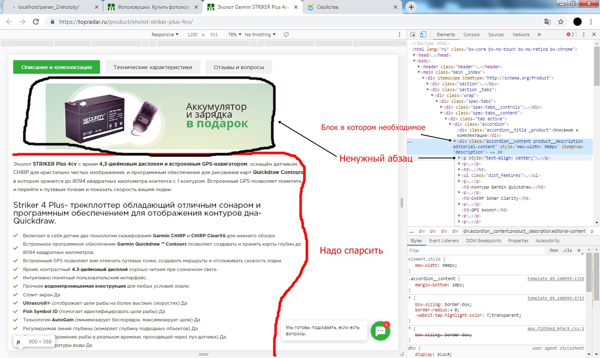
Task: Click the red error count indicator
Action: 570,35
